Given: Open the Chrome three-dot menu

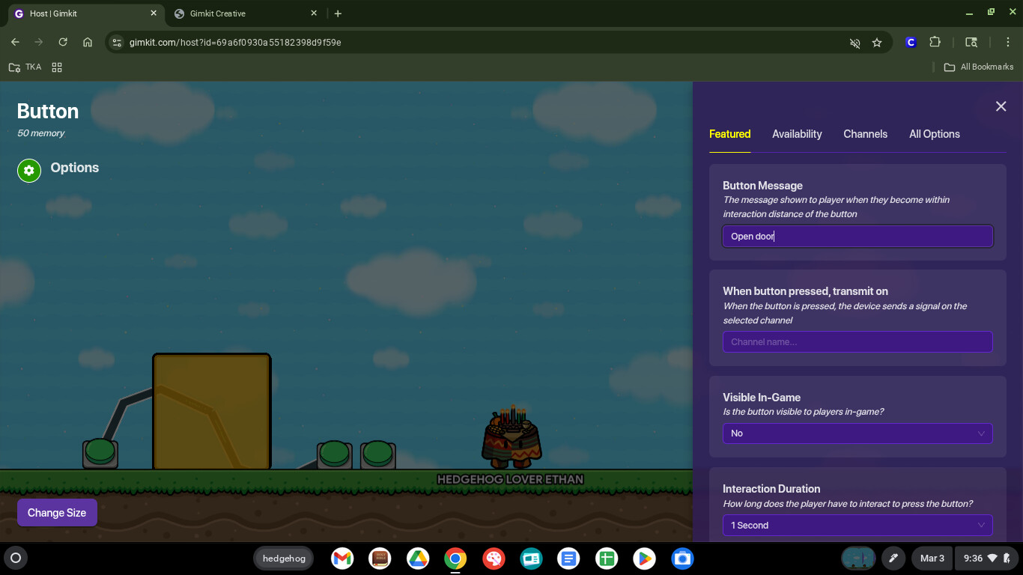Looking at the screenshot, I should 1008,43.
